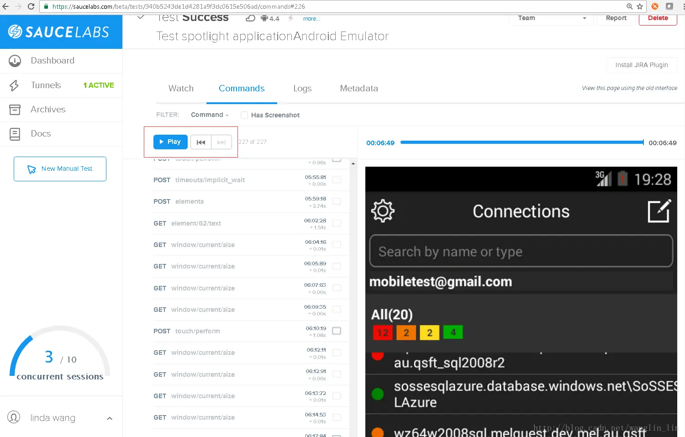
Task: Click the orange browser extension icon
Action: pyautogui.click(x=655, y=6)
